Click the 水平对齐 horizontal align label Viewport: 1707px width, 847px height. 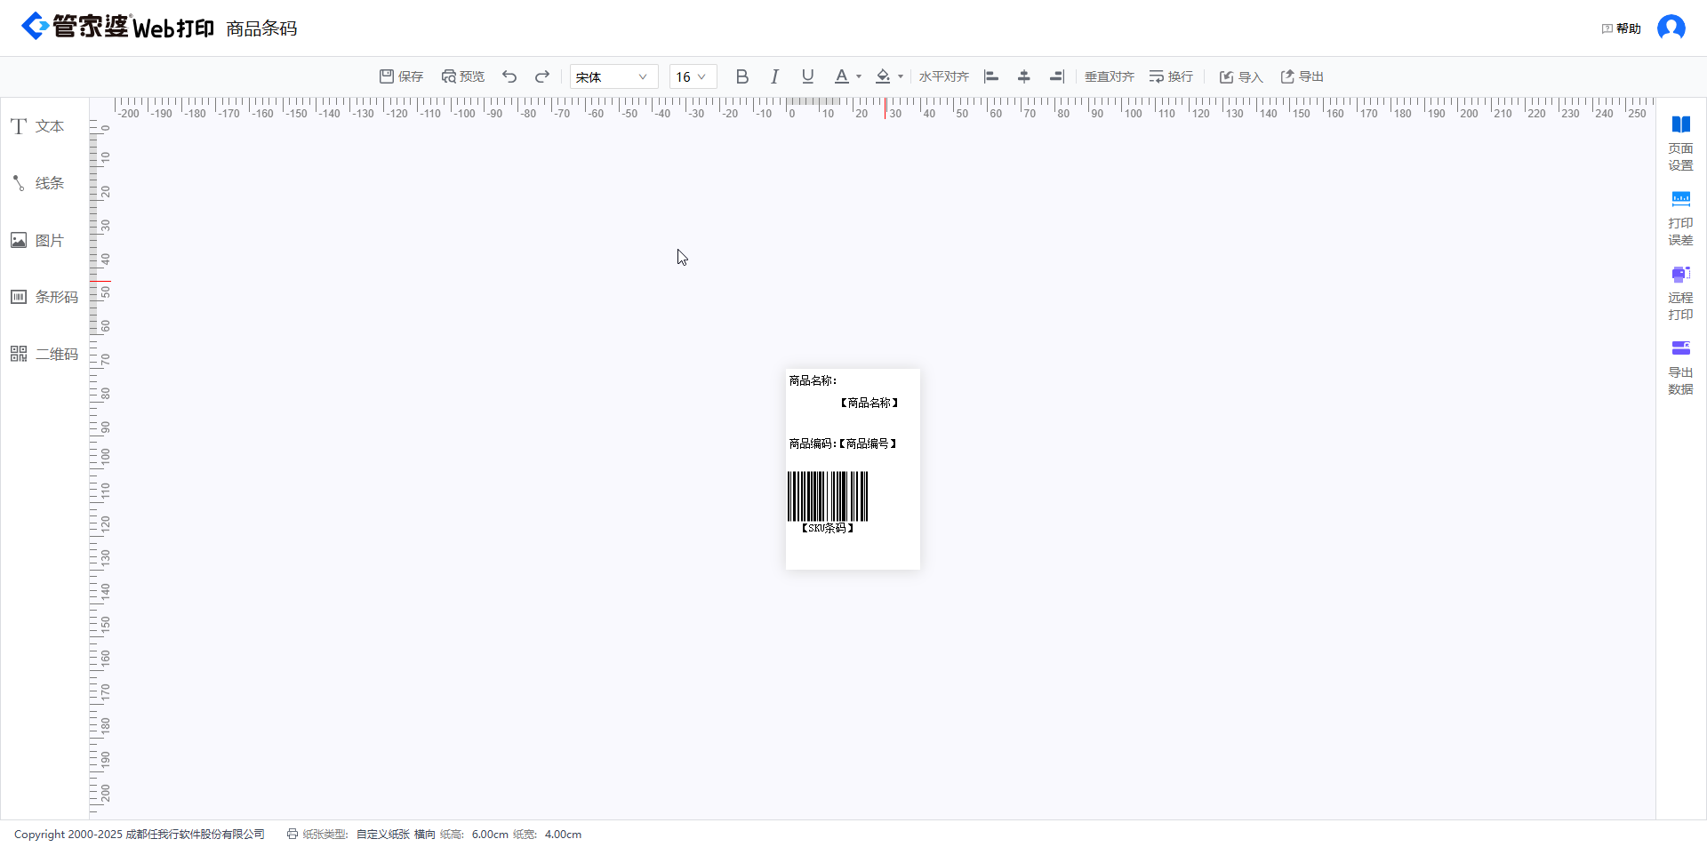pyautogui.click(x=944, y=76)
